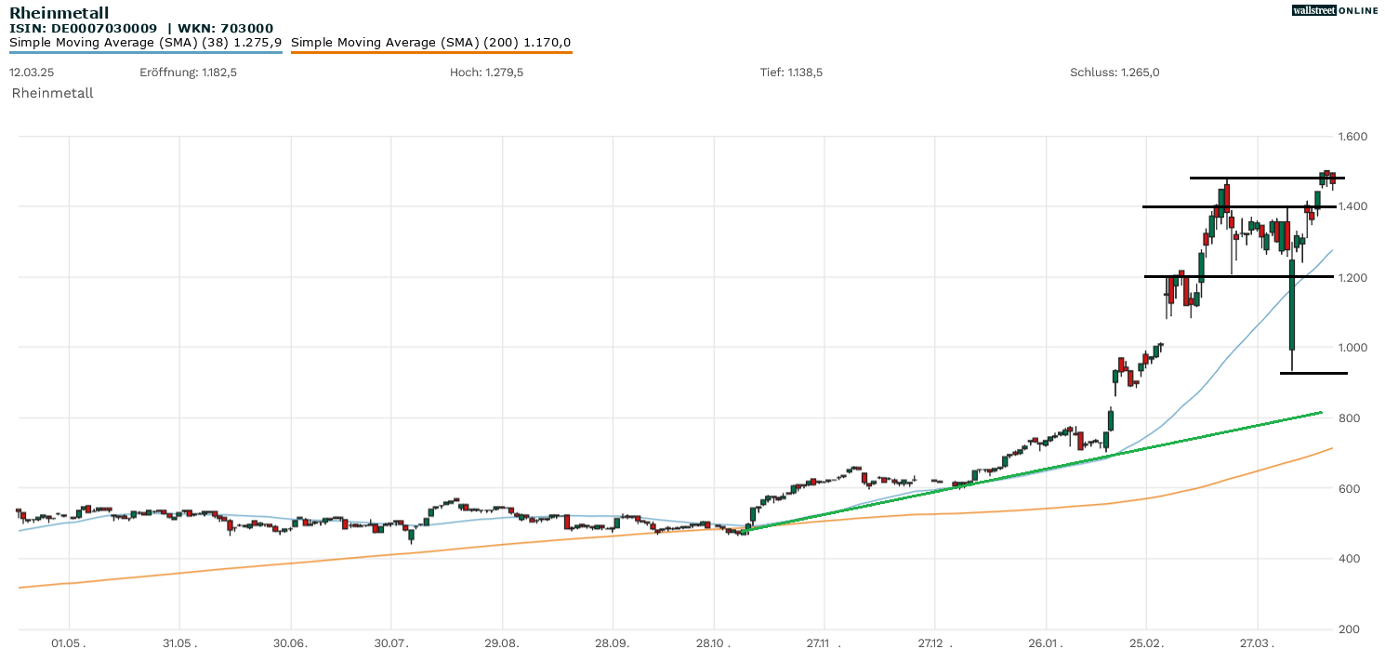Click the Eröffnung 1.182,5 value
The width and height of the screenshot is (1385, 649).
[x=188, y=73]
